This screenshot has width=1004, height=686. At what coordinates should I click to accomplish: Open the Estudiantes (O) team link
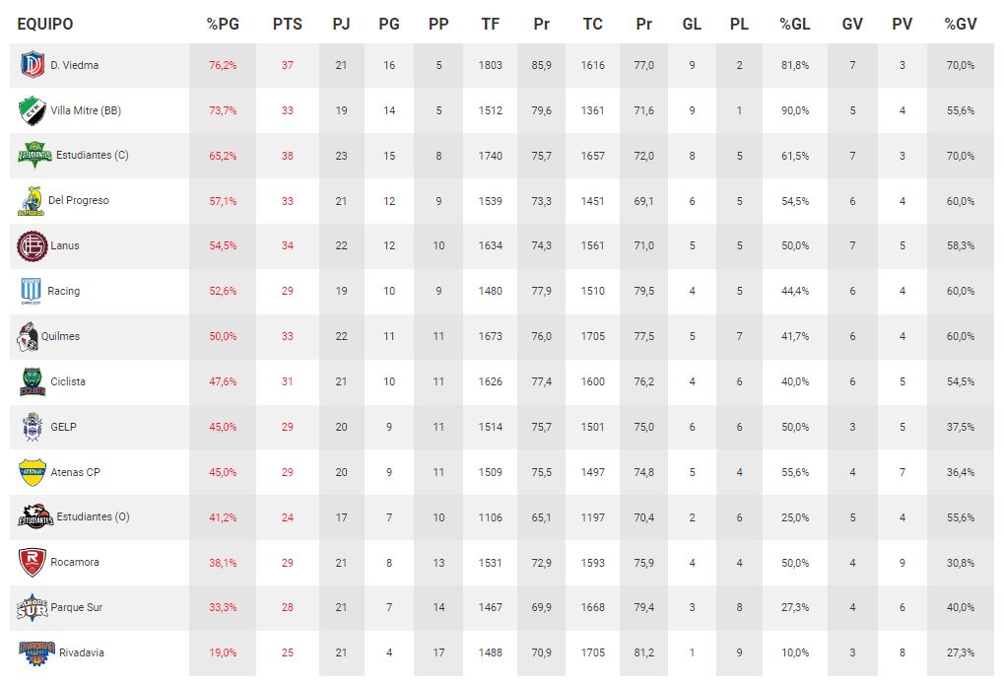click(93, 516)
